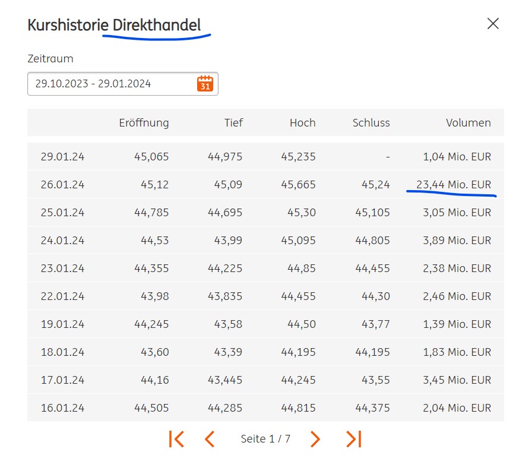This screenshot has width=516, height=458.
Task: Click high price 44,815
Action: 298,408
